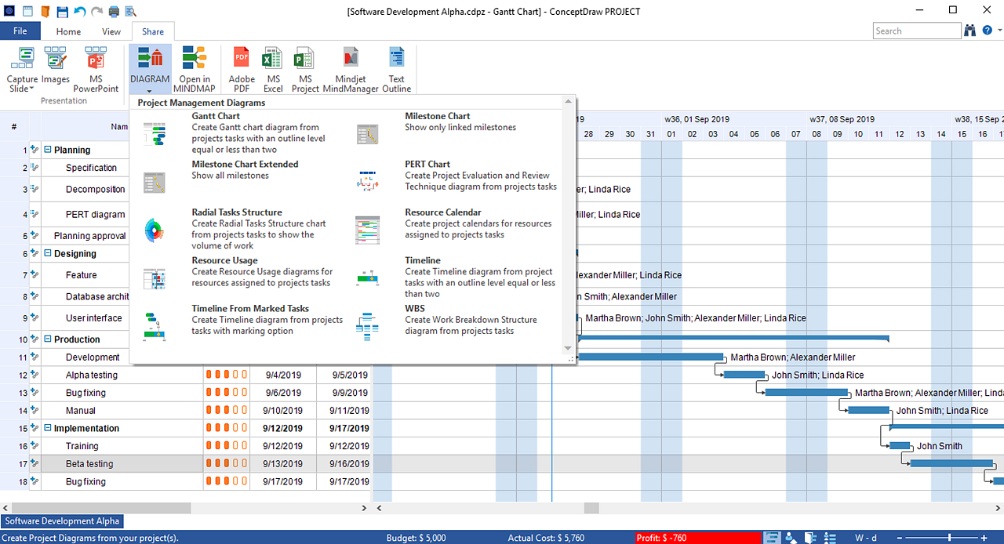Select the Share tab
1004x544 pixels.
tap(153, 31)
